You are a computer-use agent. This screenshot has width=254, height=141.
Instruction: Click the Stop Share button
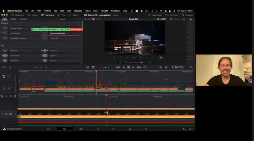[x=76, y=30]
